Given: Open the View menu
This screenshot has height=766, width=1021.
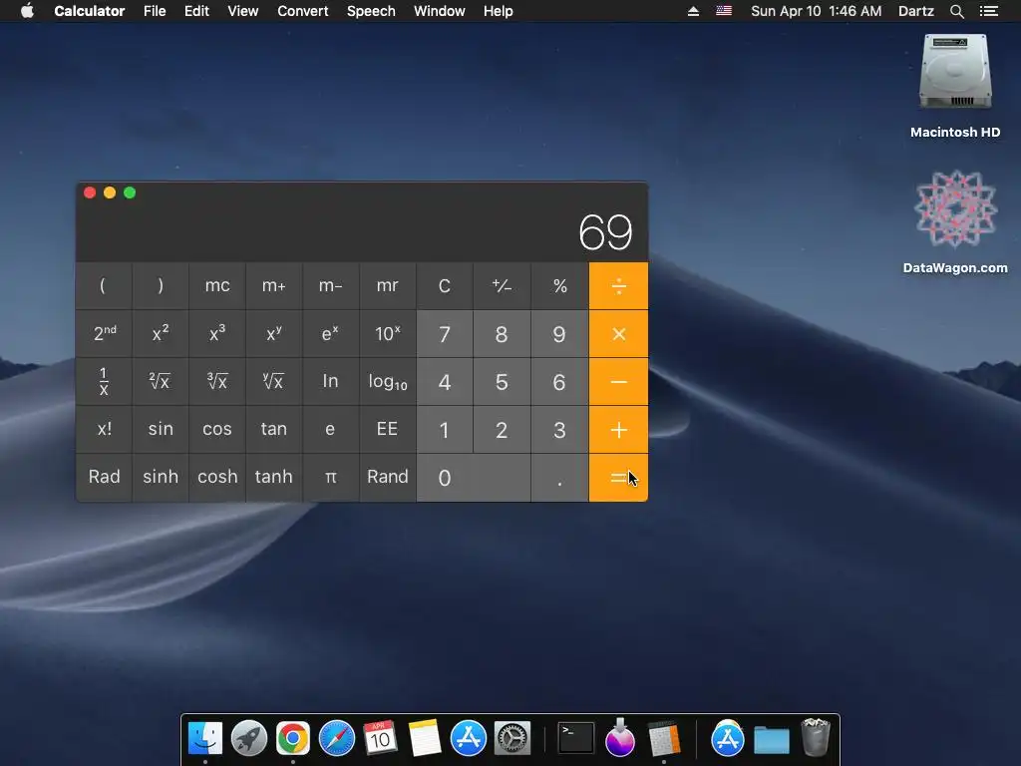Looking at the screenshot, I should [x=243, y=11].
